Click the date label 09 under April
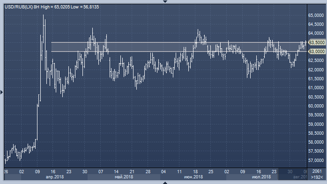This screenshot has width=327, height=184. (37, 171)
